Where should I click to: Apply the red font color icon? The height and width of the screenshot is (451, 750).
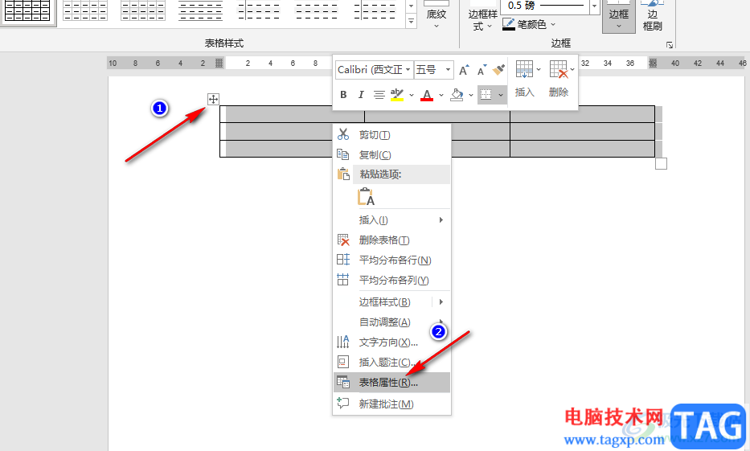coord(427,95)
